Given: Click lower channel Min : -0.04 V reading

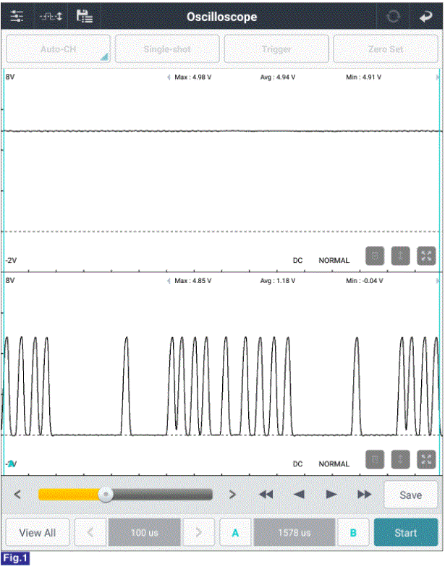Looking at the screenshot, I should click(x=365, y=281).
